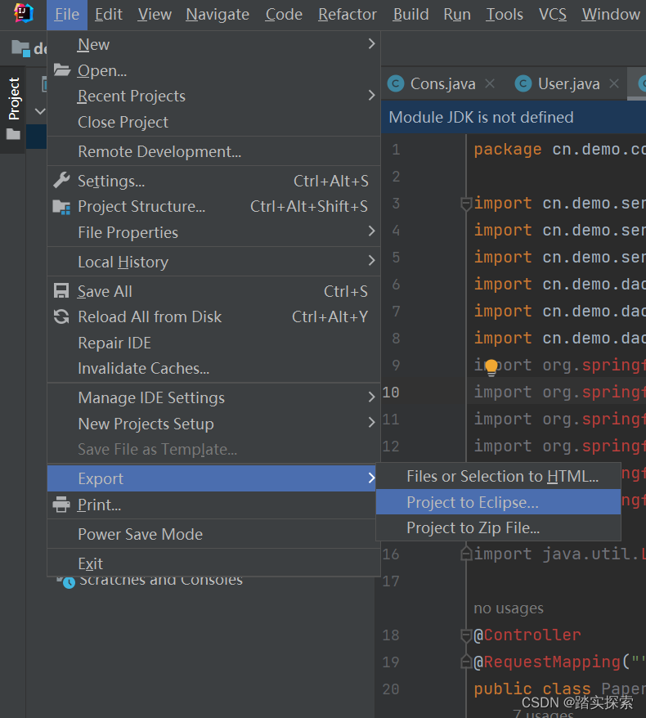
Task: Switch to Cons.java editor tab
Action: tap(442, 83)
